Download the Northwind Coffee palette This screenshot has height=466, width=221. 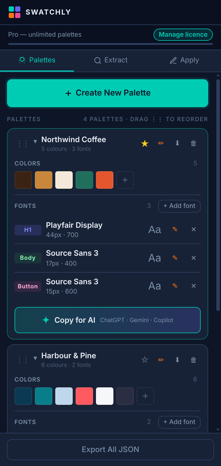coord(177,143)
